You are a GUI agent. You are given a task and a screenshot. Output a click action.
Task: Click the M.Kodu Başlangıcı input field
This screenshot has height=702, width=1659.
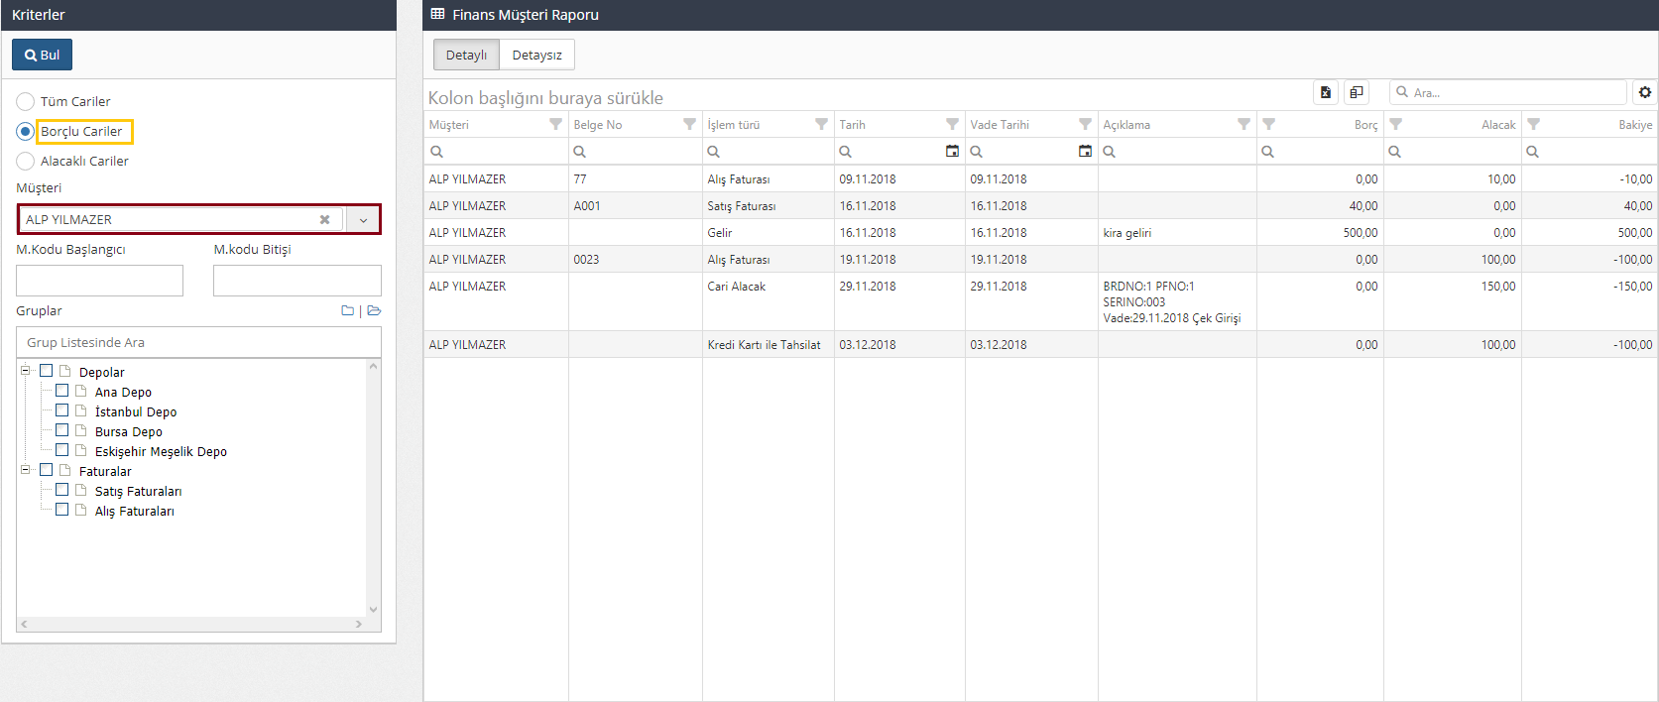click(x=99, y=281)
